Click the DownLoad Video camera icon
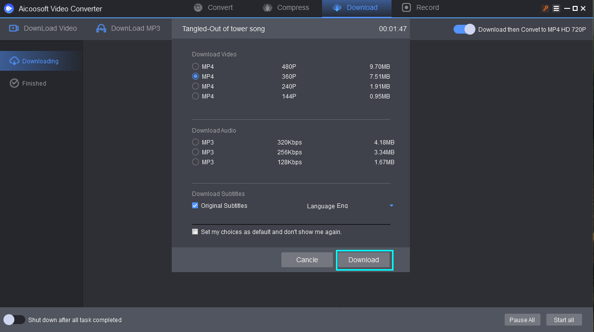This screenshot has height=332, width=594. point(14,28)
